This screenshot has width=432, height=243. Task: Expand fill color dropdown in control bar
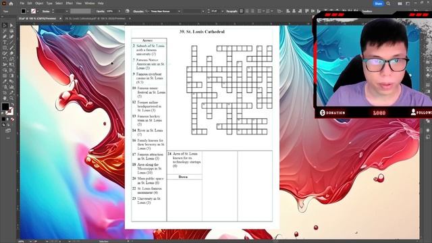point(28,11)
